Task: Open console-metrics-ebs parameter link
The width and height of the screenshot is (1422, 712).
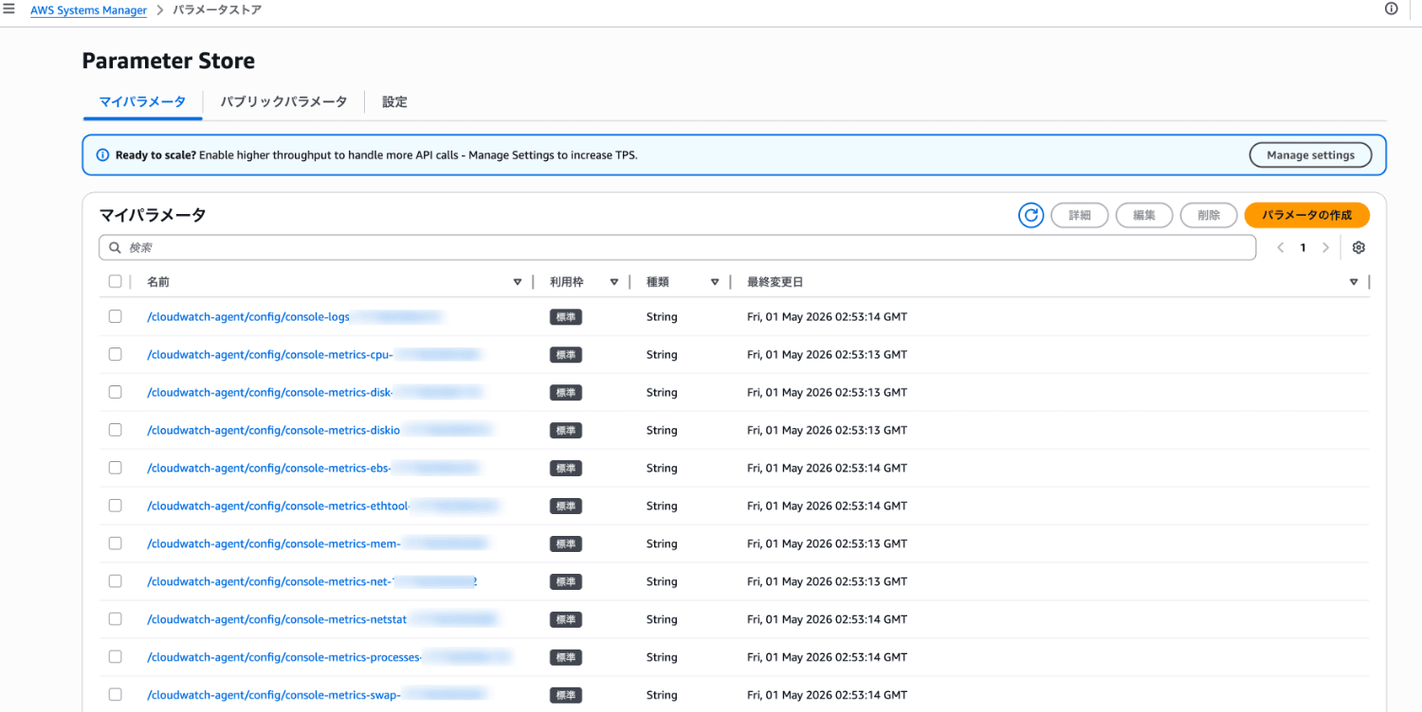Action: 314,468
